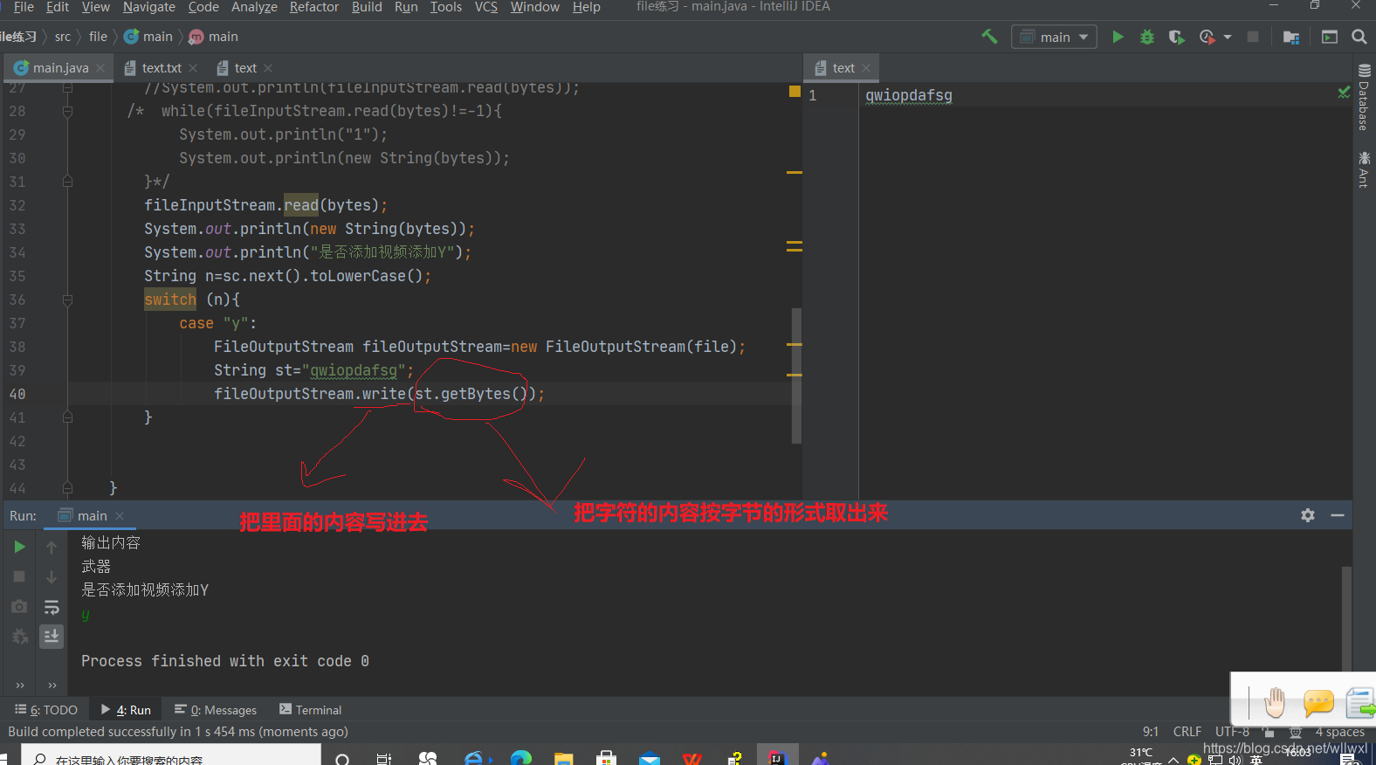This screenshot has width=1376, height=765.
Task: Collapse the switch block at line 36
Action: (x=67, y=300)
